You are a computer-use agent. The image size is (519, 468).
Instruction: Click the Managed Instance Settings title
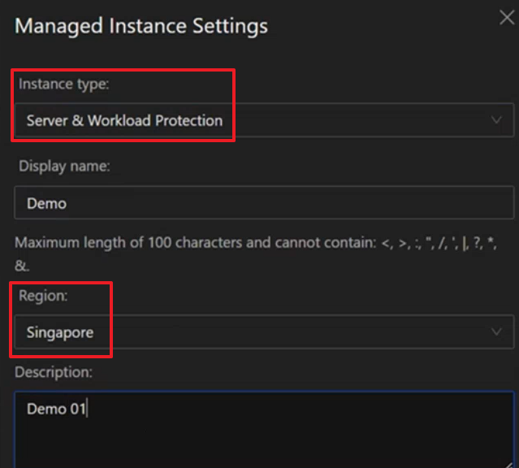coord(141,25)
